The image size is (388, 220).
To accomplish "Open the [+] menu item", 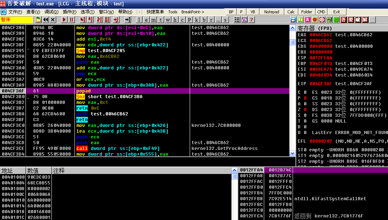I will [x=139, y=12].
